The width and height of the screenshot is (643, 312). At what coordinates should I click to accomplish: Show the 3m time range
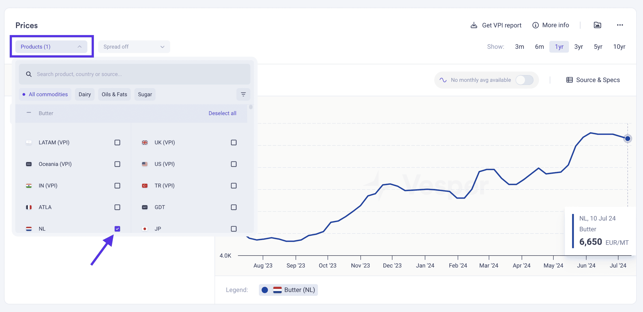click(x=519, y=47)
